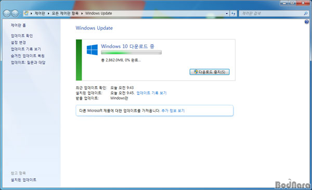312x190 pixels.
Task: Click the Control Panel icon in address bar
Action: (x=26, y=13)
